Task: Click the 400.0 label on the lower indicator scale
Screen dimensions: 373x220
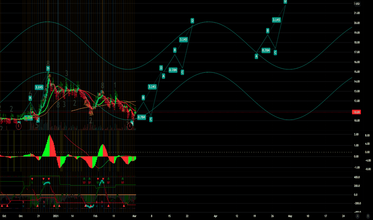Action: point(357,177)
